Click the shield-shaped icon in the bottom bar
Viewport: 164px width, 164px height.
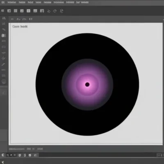(20, 155)
